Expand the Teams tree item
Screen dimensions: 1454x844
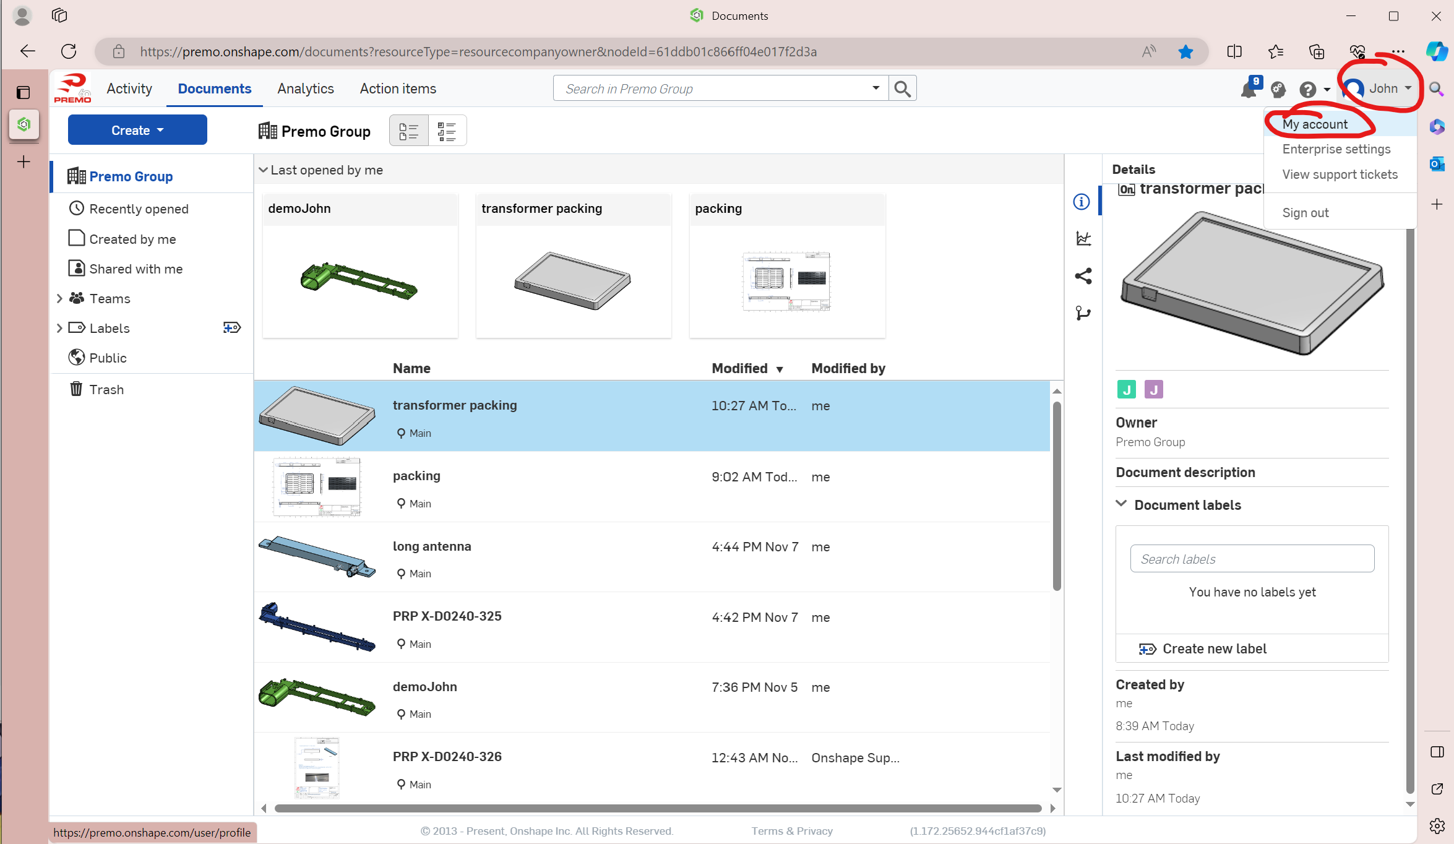coord(59,299)
